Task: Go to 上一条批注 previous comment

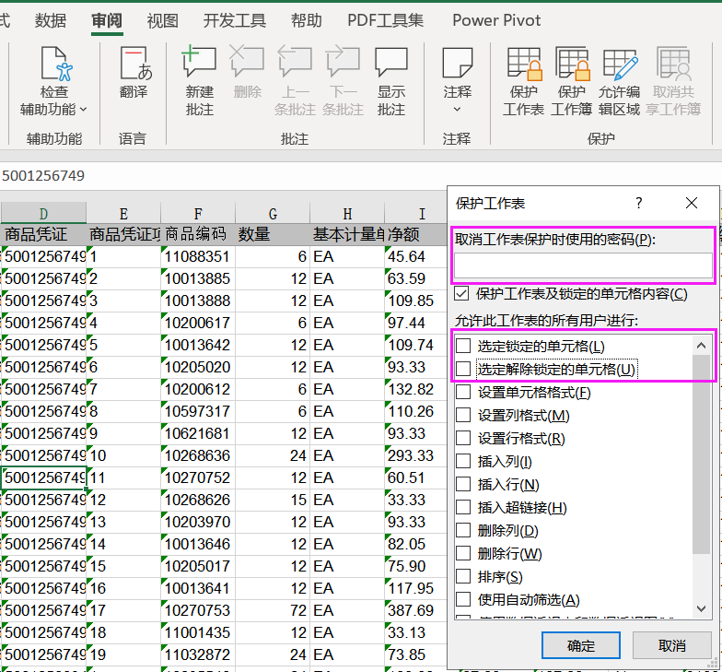Action: pos(295,81)
